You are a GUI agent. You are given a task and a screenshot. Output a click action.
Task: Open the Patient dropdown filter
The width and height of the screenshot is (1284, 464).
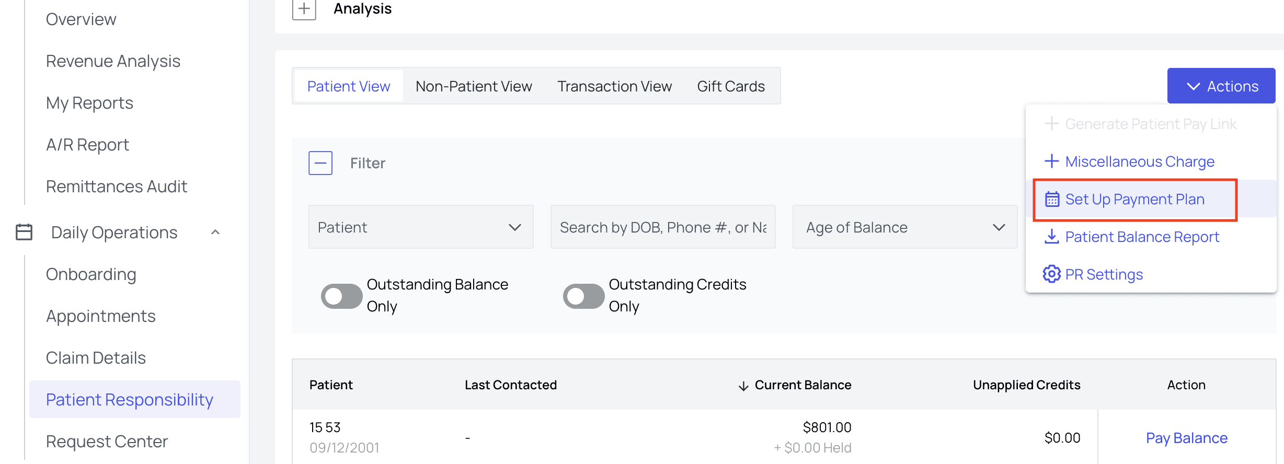[x=420, y=227]
